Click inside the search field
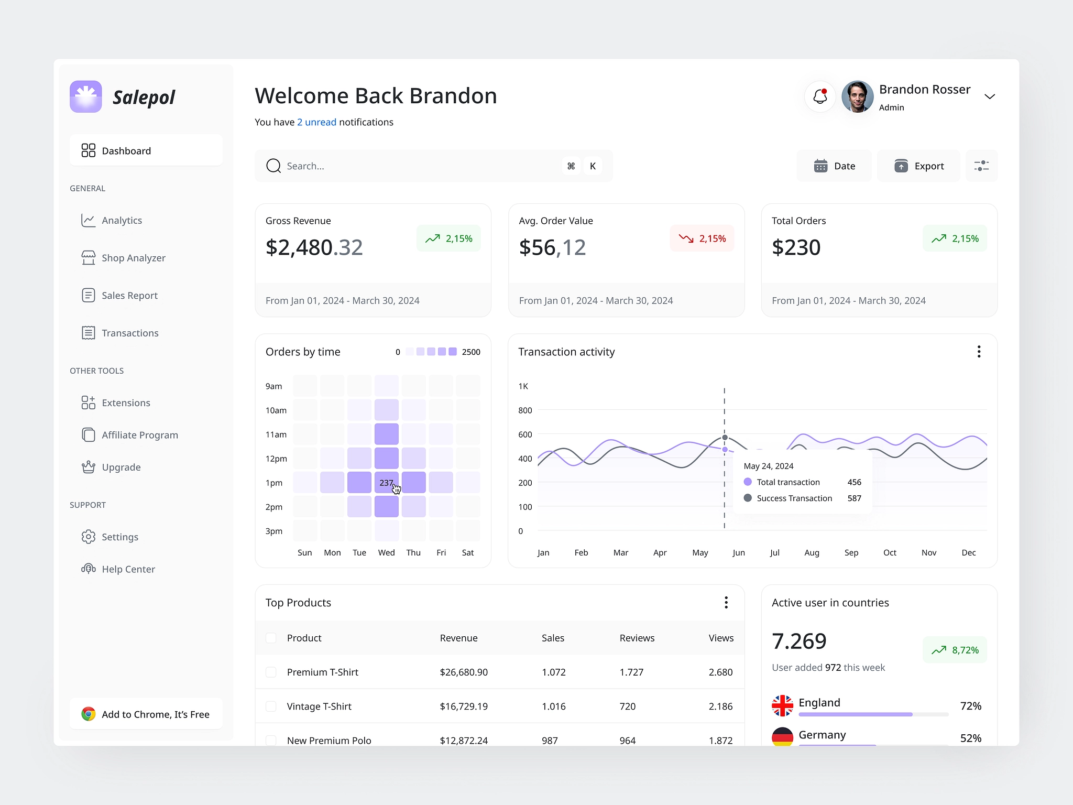This screenshot has height=805, width=1073. pos(367,166)
